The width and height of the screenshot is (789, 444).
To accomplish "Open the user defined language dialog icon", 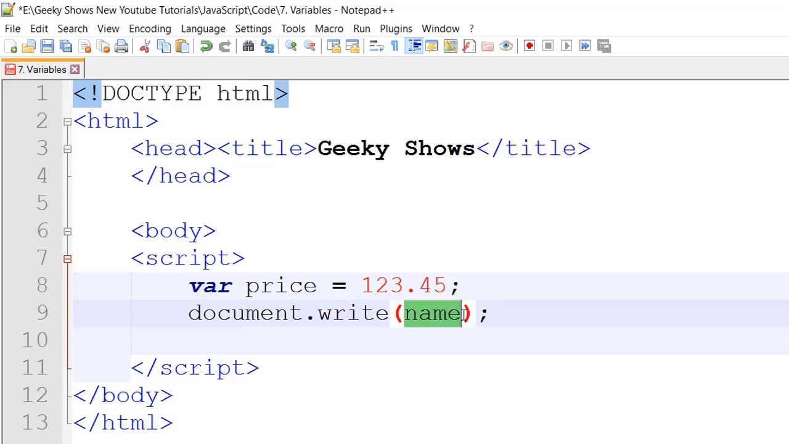I will tap(431, 46).
